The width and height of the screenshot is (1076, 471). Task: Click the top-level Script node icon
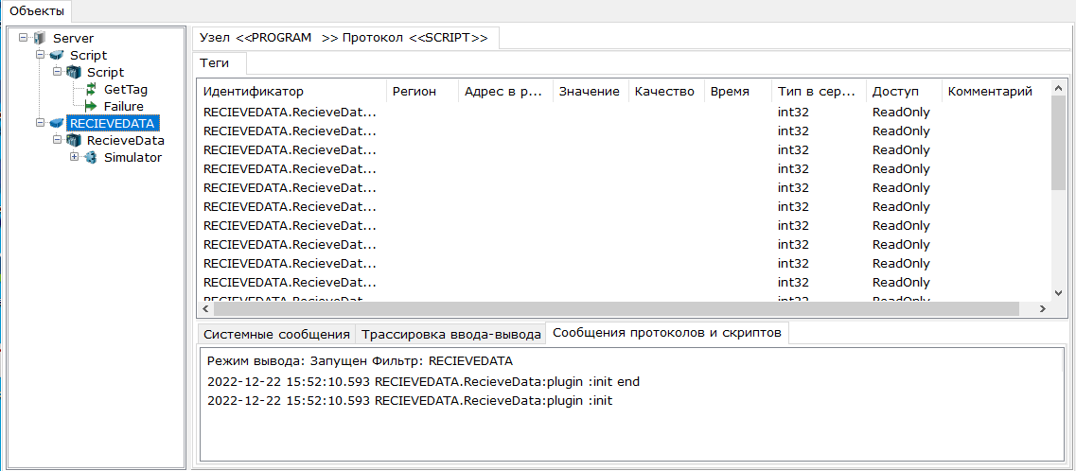click(57, 55)
